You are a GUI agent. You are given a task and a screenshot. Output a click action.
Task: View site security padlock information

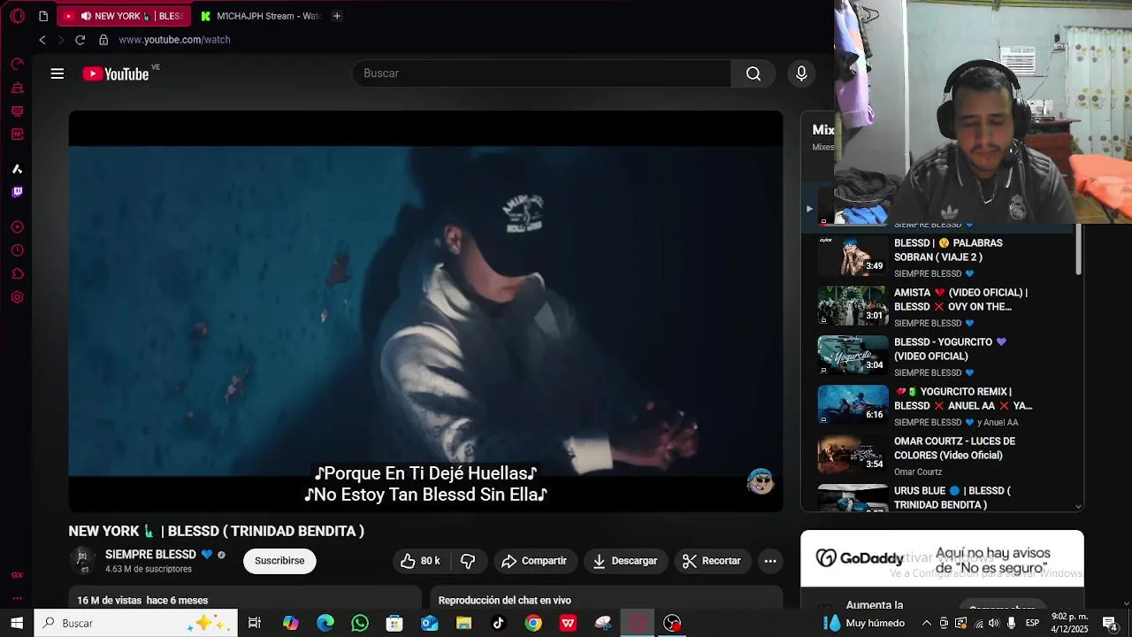(x=103, y=40)
